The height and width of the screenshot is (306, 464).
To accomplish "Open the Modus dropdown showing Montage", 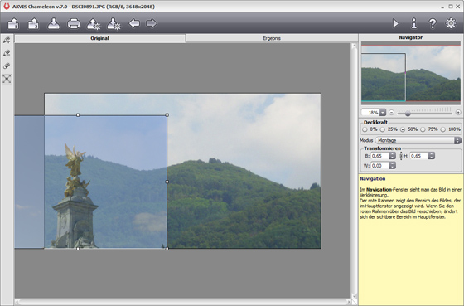I will tap(418, 140).
